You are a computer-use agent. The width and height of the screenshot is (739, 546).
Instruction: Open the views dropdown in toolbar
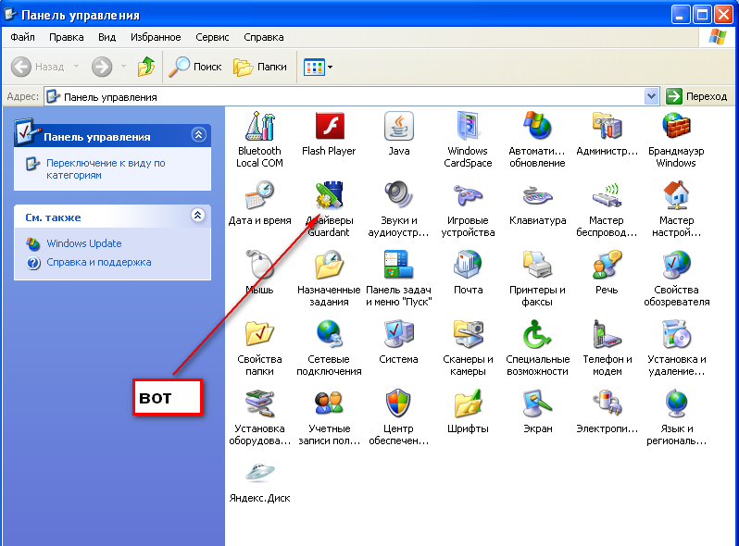point(319,67)
